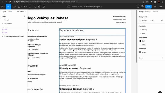Click the Diego Velázquez Rabasa name heading
The width and height of the screenshot is (165, 93).
click(48, 18)
